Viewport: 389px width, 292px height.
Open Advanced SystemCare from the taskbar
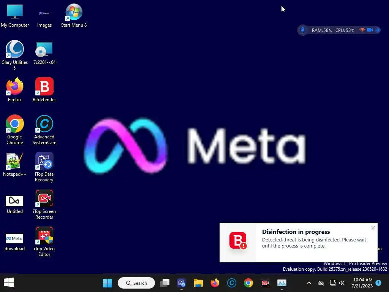coord(231,283)
